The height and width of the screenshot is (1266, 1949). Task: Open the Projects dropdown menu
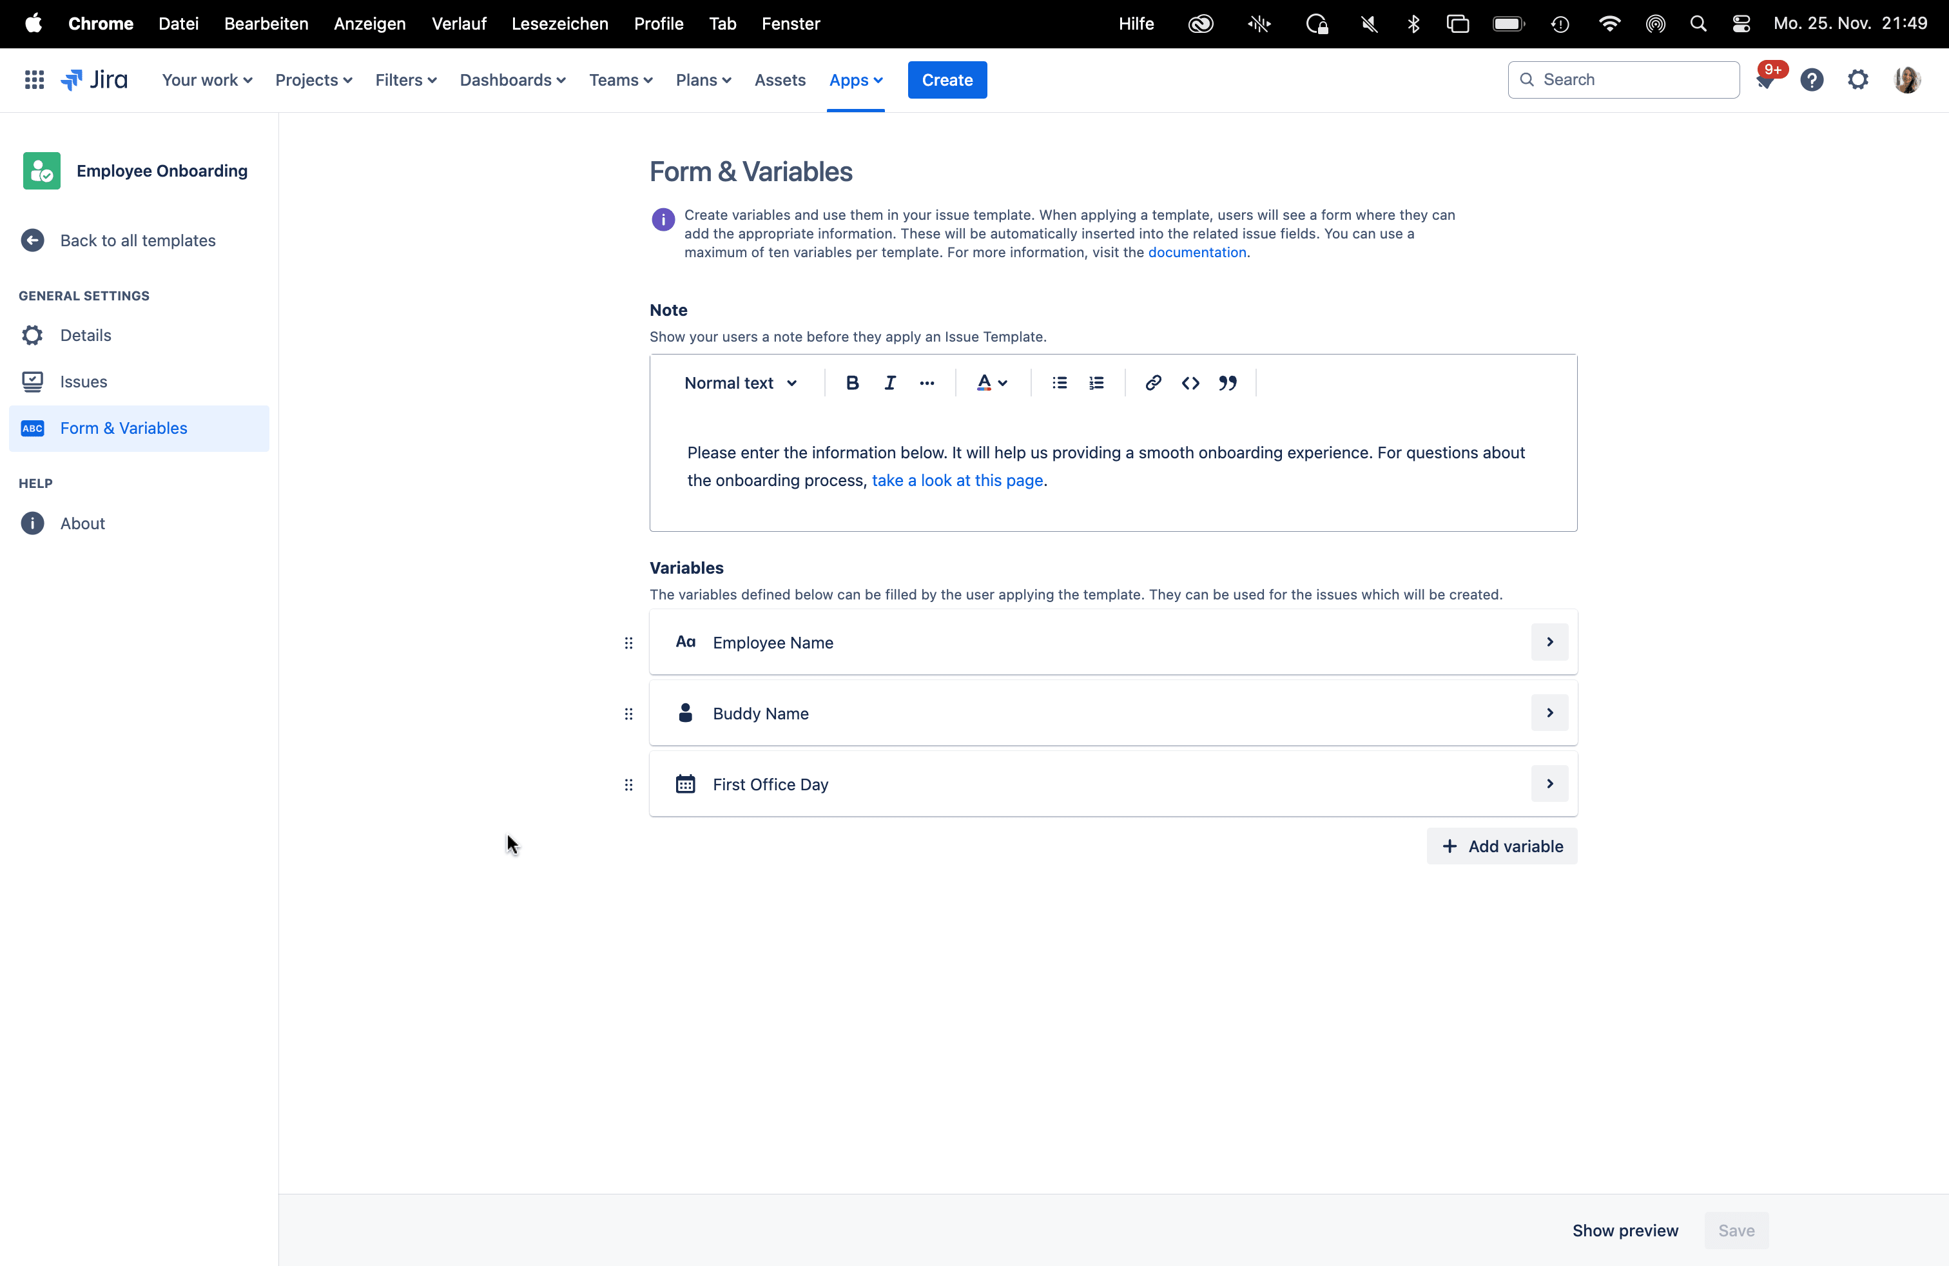pos(313,79)
